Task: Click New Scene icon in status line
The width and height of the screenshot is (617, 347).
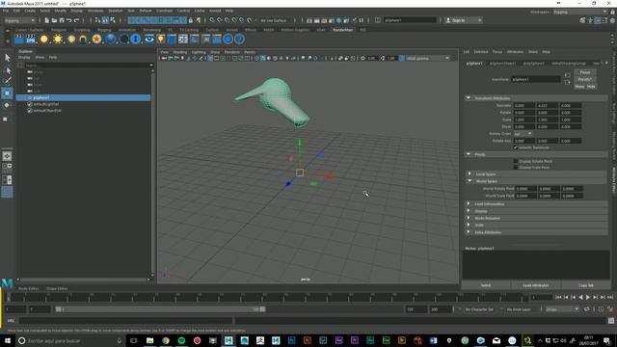Action: [x=47, y=20]
